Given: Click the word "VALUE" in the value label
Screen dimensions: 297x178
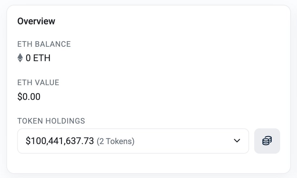Looking at the screenshot, I should 47,83.
